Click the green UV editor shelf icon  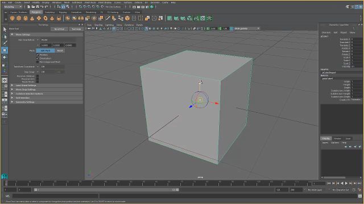pyautogui.click(x=202, y=18)
